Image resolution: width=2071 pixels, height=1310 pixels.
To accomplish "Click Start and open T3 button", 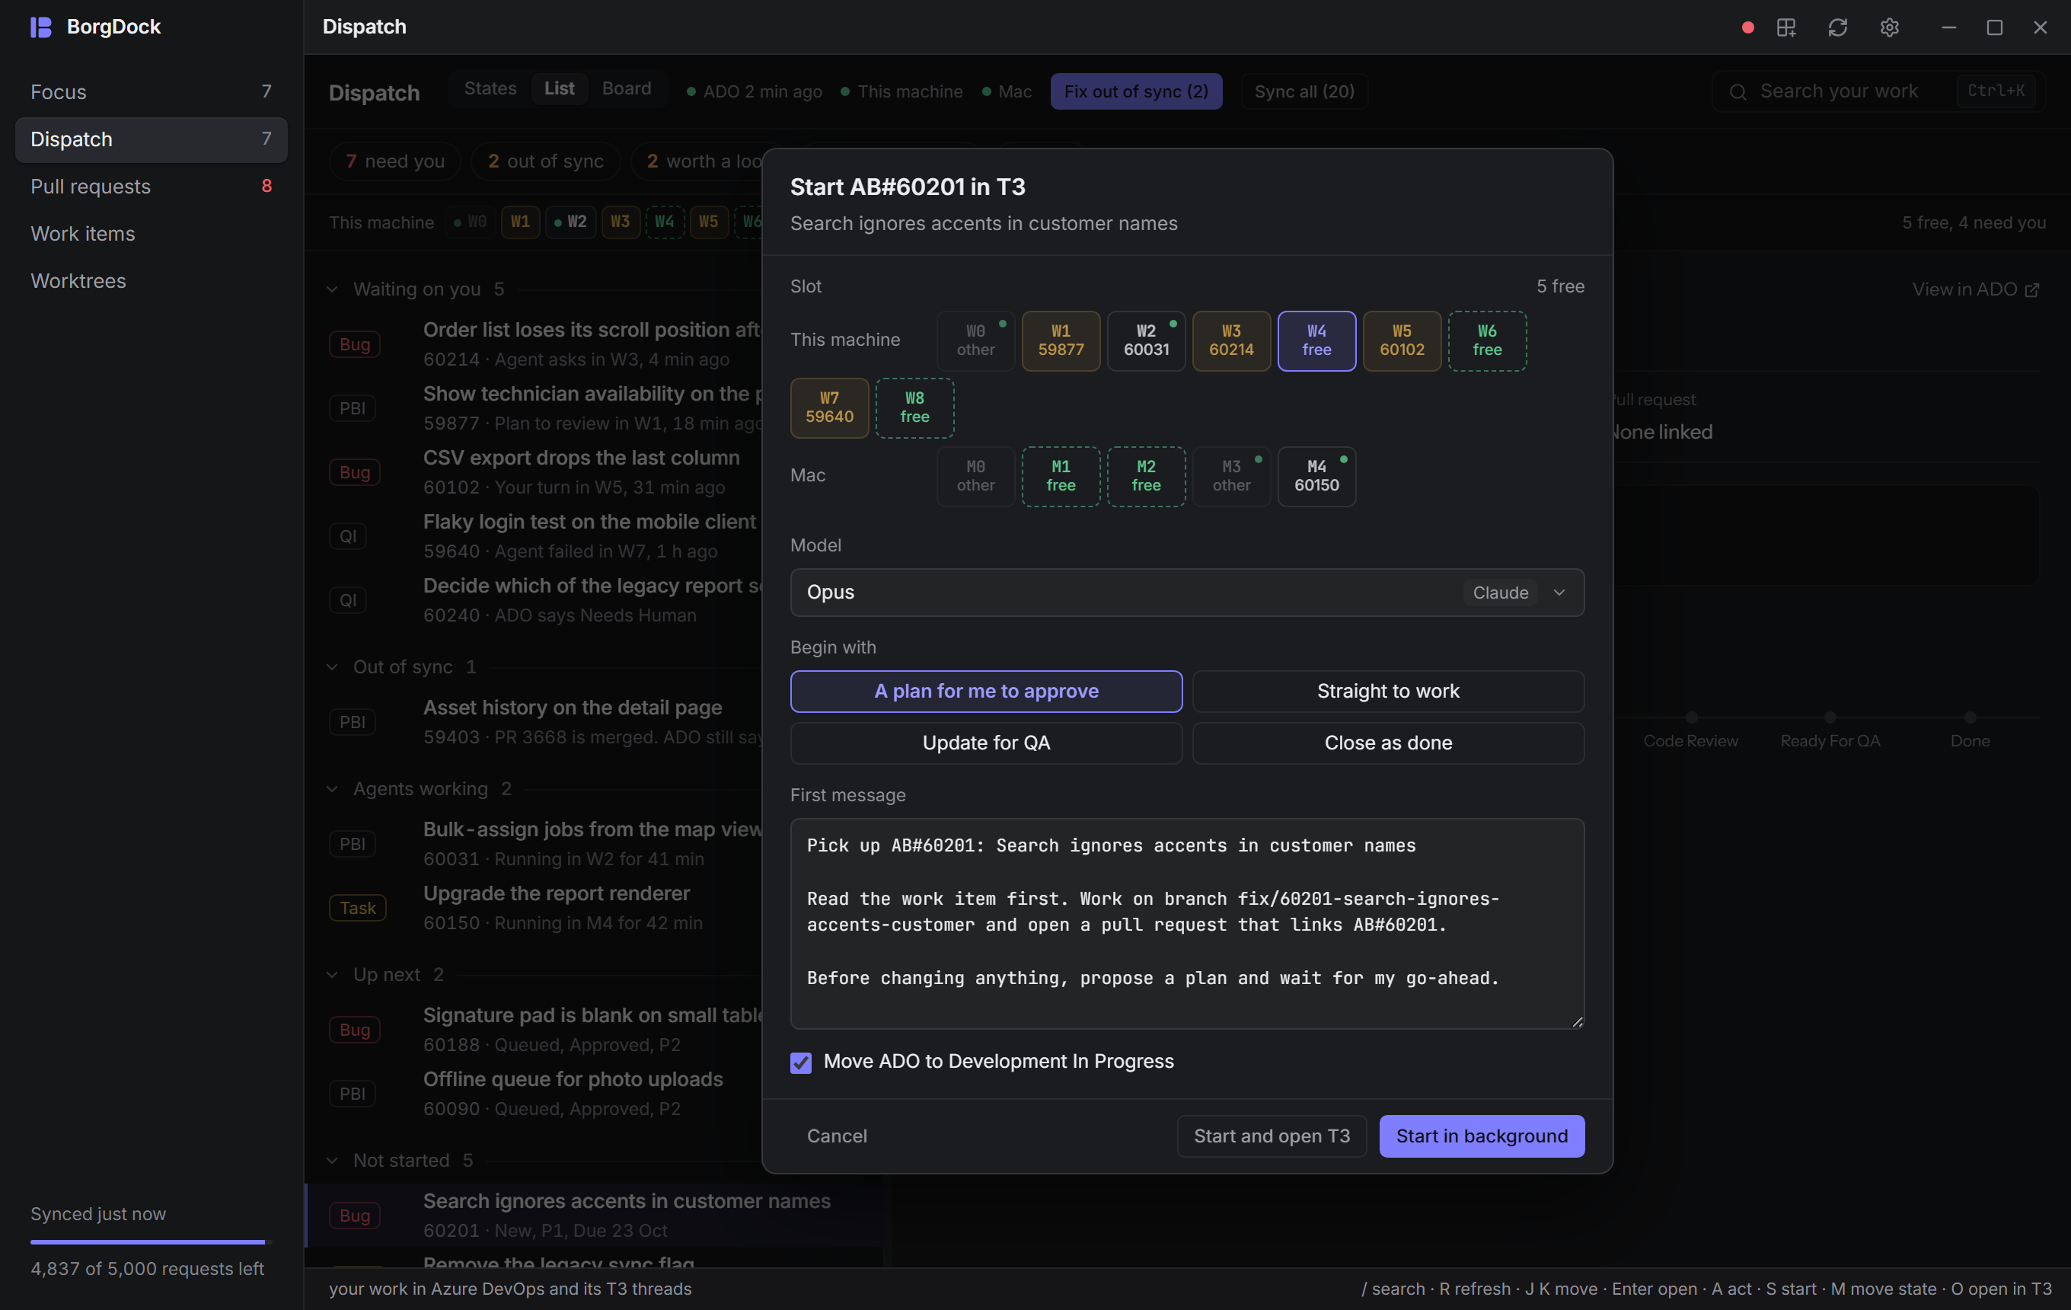I will [x=1272, y=1136].
